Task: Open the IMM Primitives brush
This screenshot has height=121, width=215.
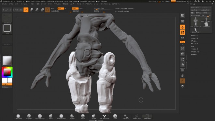Action: pyautogui.click(x=104, y=117)
